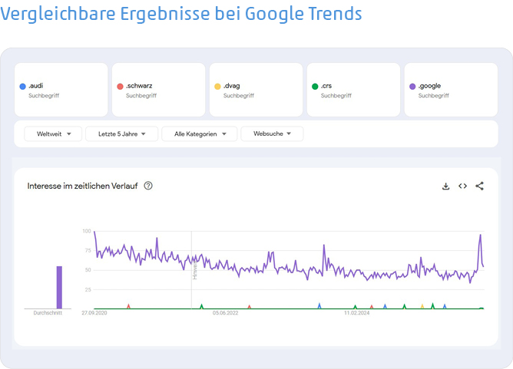The width and height of the screenshot is (513, 369).
Task: Click the green .crs color dot
Action: 315,86
